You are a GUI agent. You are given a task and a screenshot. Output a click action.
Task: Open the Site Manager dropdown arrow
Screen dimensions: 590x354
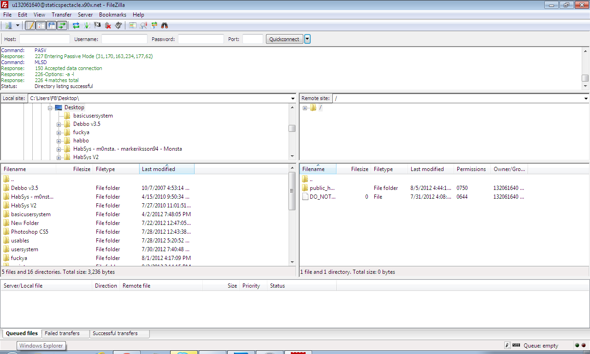tap(18, 25)
